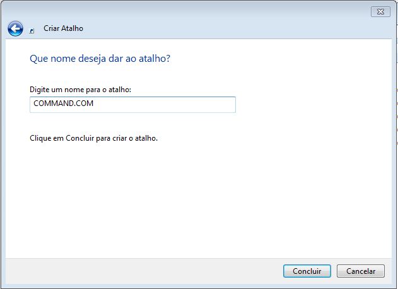The image size is (398, 289).
Task: Click the label Digite um nome para o atalho
Action: pos(80,90)
